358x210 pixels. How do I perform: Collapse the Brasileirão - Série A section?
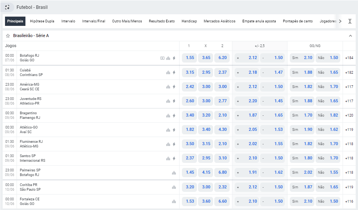[x=350, y=36]
